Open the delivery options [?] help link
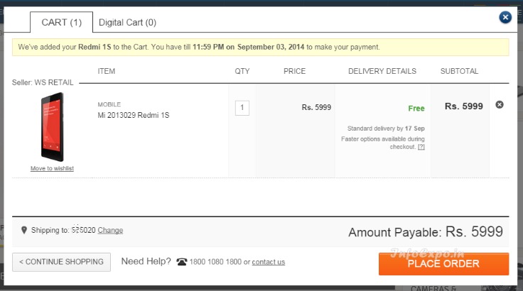This screenshot has width=523, height=291. point(421,147)
